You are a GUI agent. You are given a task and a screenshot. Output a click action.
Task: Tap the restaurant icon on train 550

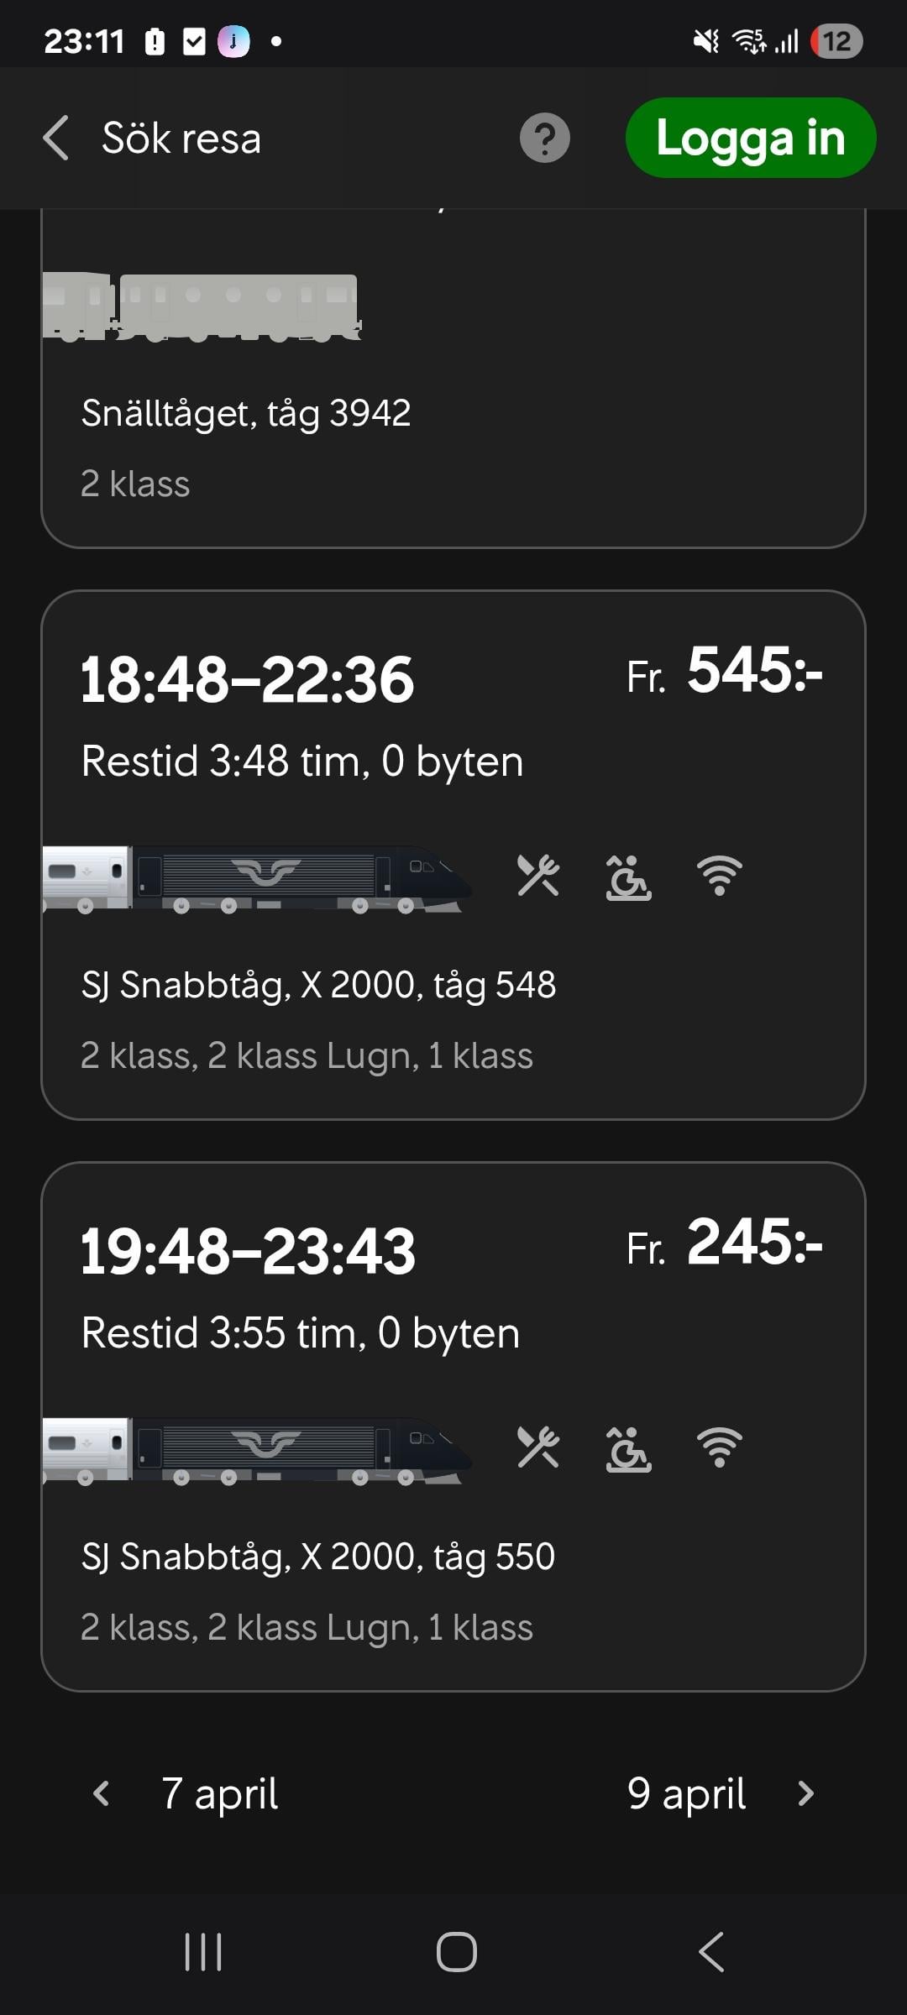point(538,1447)
